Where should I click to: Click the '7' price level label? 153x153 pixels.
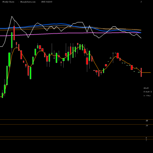pyautogui.click(x=146, y=140)
